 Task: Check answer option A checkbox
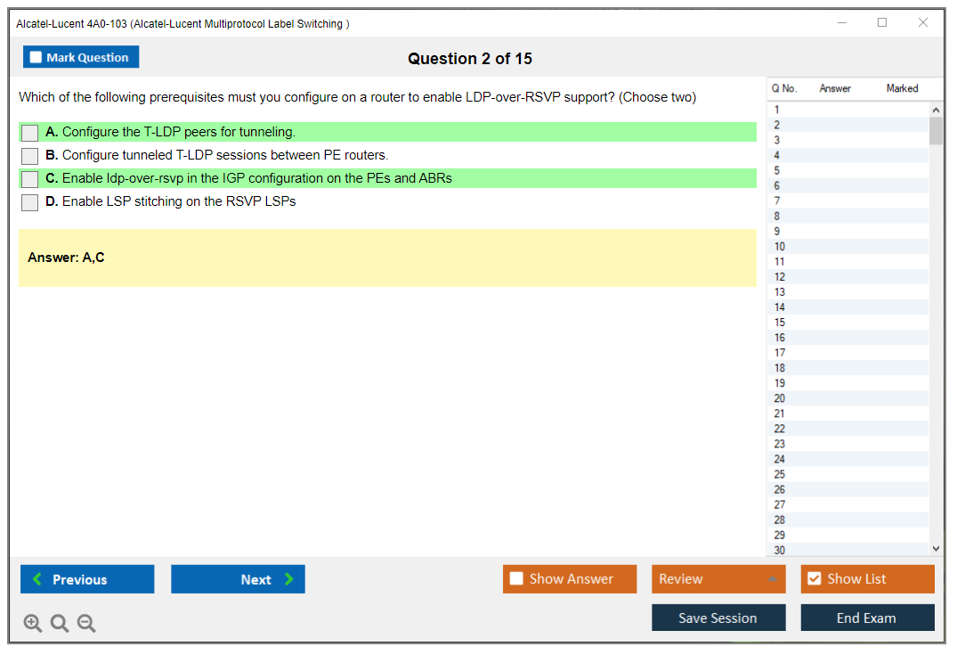pos(30,133)
